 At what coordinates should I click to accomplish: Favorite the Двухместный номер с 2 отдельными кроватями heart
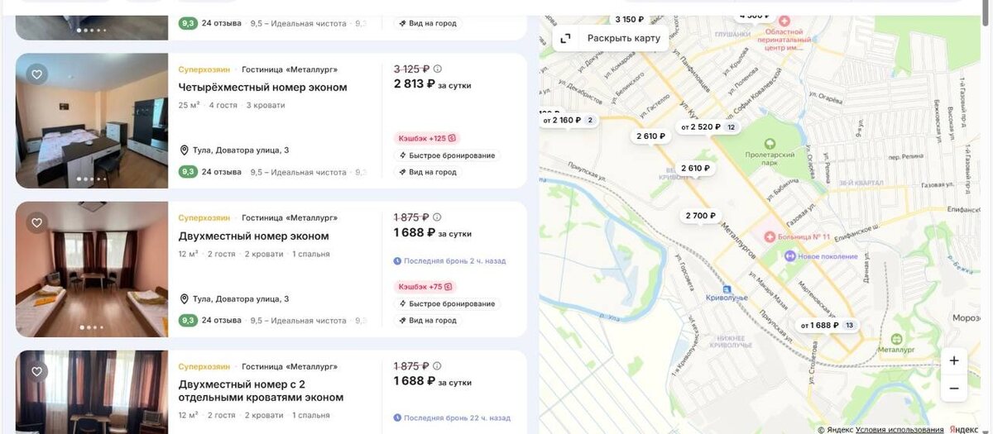point(36,372)
